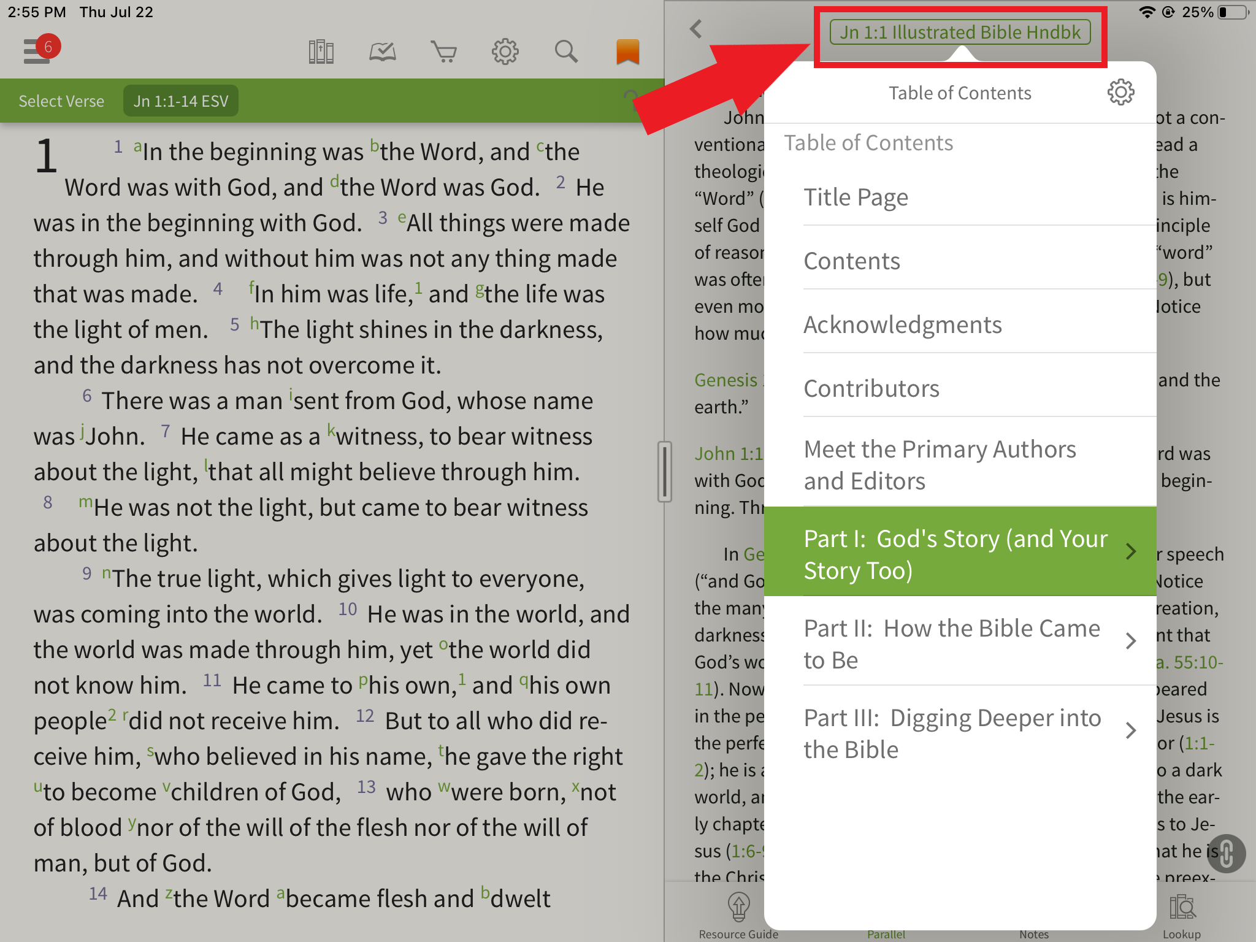Switch to Notes tab

tap(1034, 934)
